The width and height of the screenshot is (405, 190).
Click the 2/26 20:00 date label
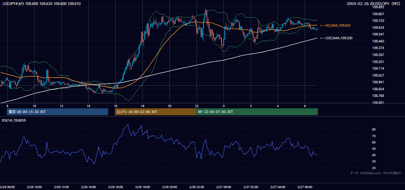170,187
